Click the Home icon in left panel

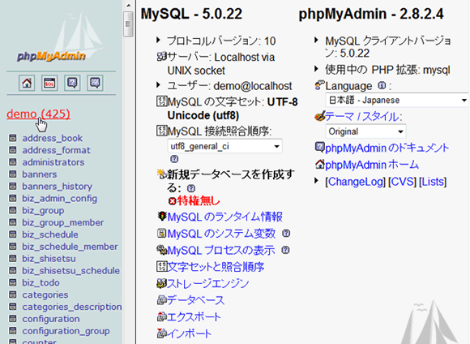click(x=27, y=83)
